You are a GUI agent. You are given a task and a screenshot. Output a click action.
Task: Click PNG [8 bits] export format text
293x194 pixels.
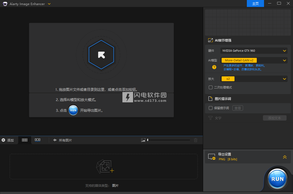(228, 159)
